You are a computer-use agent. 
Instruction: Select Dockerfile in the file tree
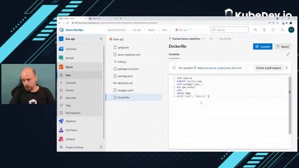click(134, 98)
